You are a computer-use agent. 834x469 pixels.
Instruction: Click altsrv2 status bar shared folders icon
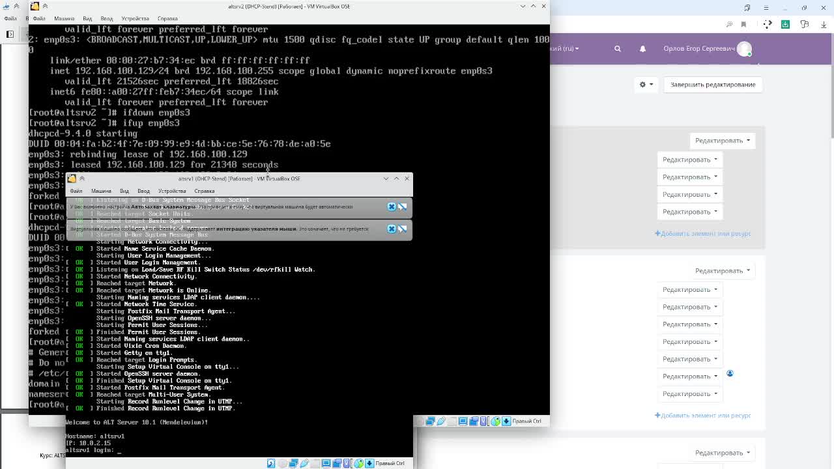pyautogui.click(x=452, y=421)
